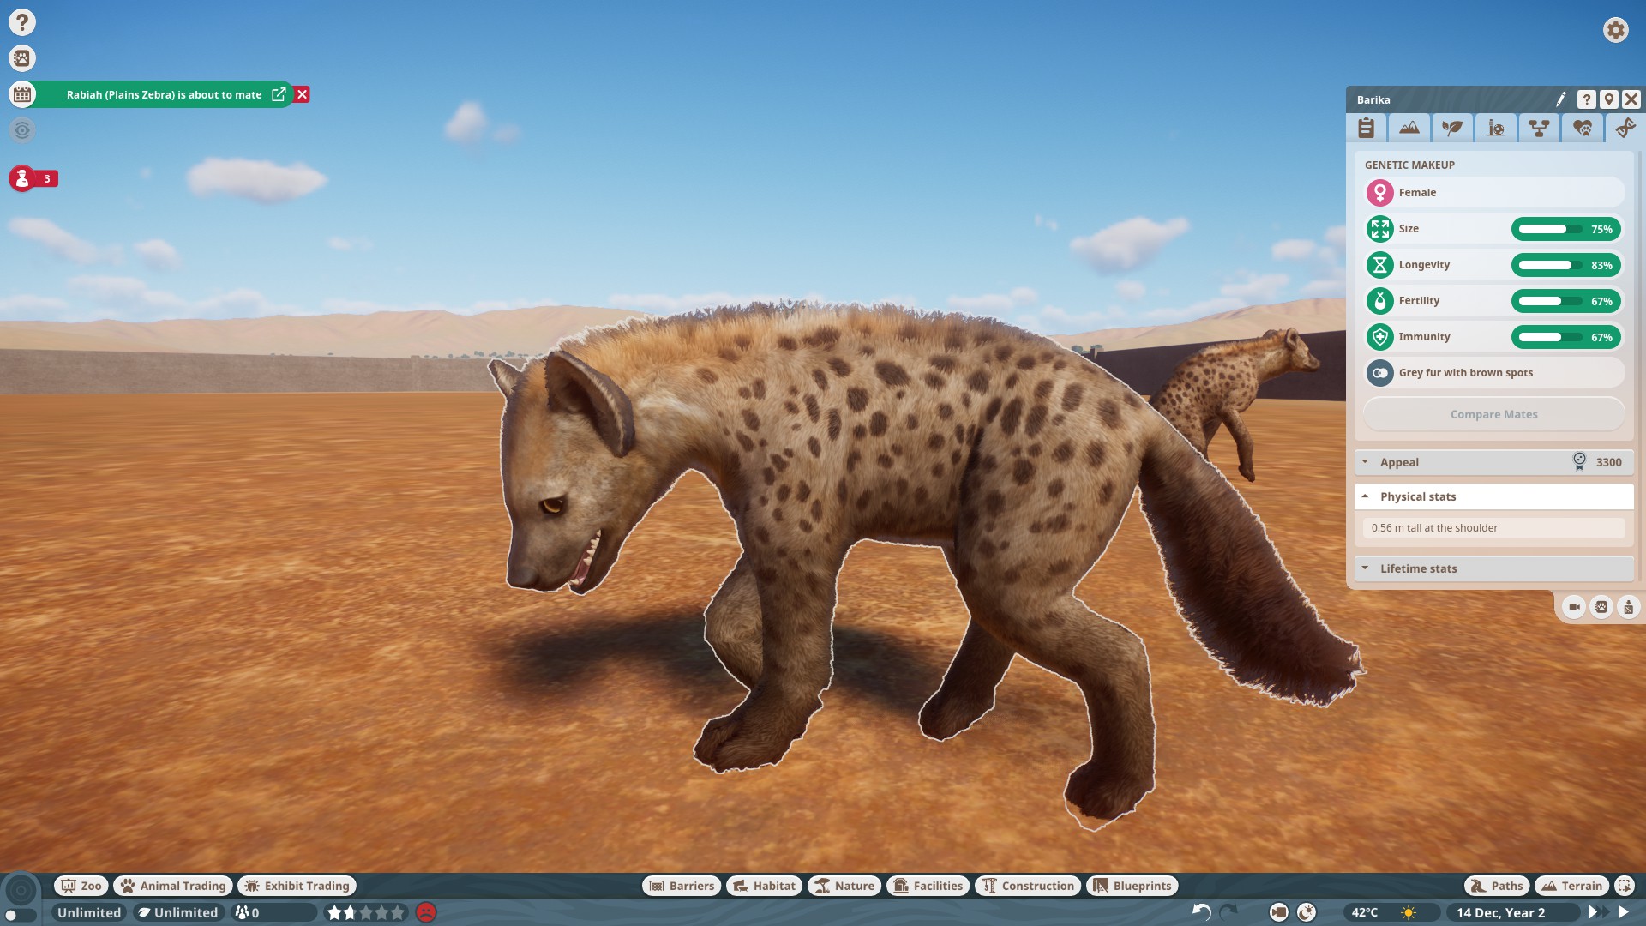Click the zoo star rating
Image resolution: width=1646 pixels, height=926 pixels.
(x=365, y=913)
